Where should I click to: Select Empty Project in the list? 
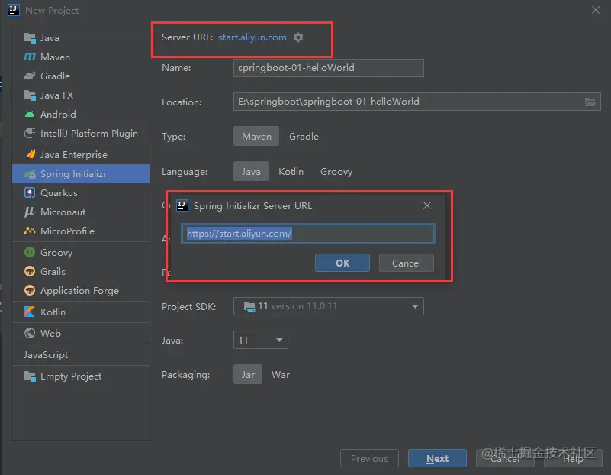81,376
